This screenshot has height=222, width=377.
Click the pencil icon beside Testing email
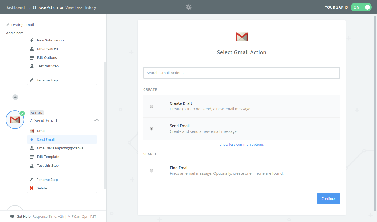click(x=8, y=25)
